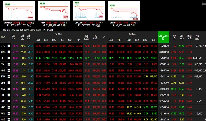Open the UPCOM chart thumbnail
Screen dimensions: 206x121
point(89,11)
